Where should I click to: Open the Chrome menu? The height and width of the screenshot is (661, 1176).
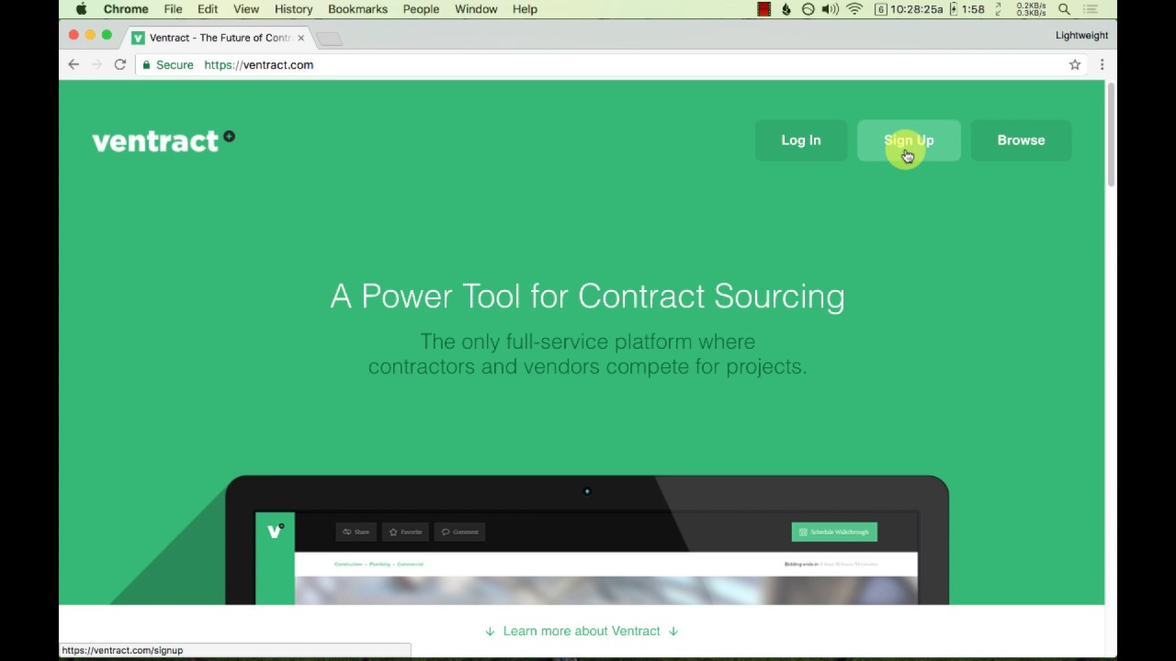tap(126, 9)
